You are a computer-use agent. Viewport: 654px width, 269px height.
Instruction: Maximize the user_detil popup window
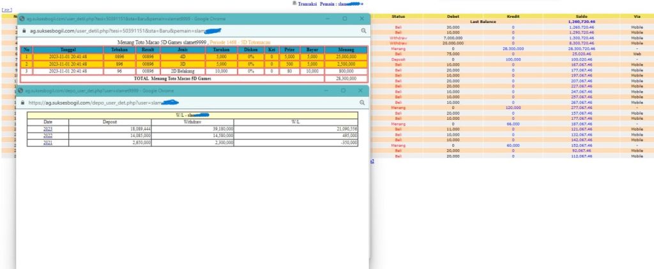345,19
